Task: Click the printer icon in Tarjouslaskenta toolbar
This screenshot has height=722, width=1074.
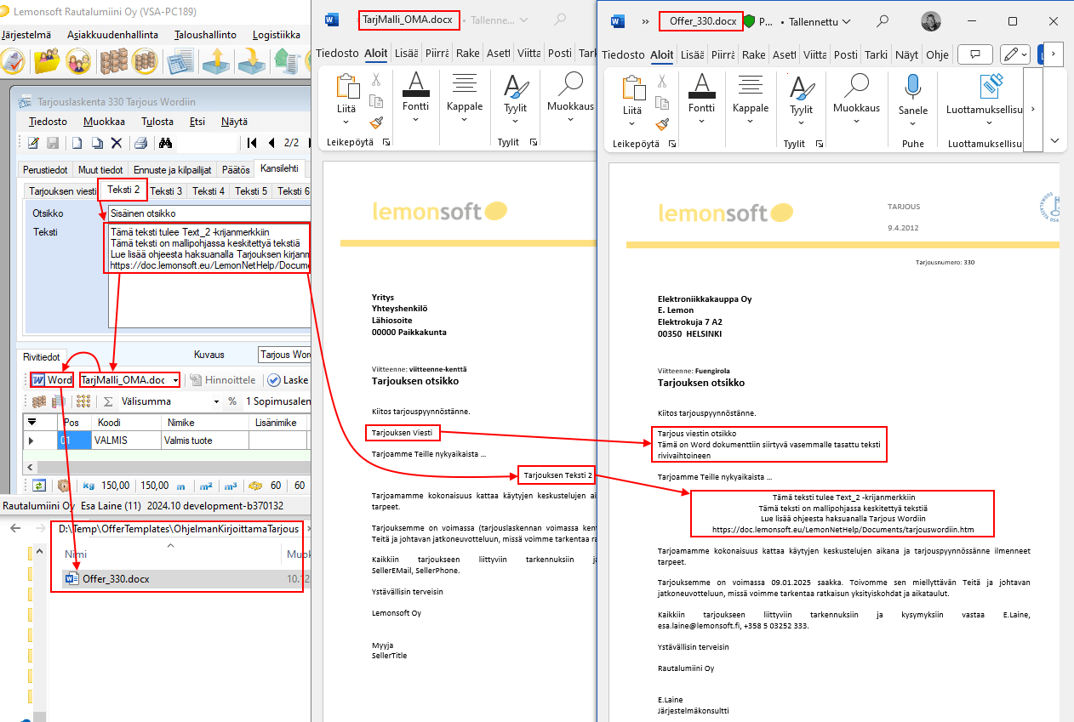Action: pos(141,143)
